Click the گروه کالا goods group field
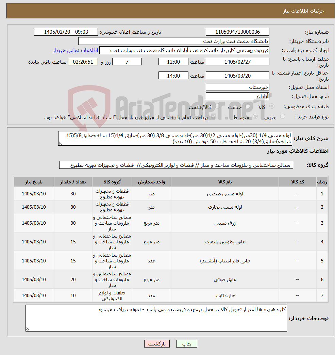The image size is (335, 355). [x=176, y=165]
